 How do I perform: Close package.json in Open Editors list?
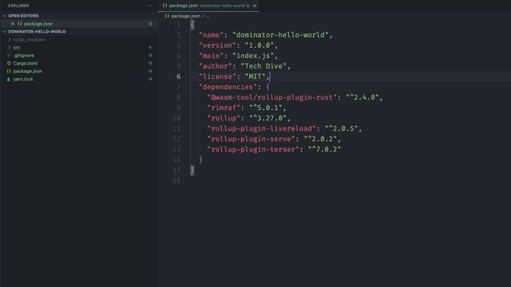[x=13, y=24]
